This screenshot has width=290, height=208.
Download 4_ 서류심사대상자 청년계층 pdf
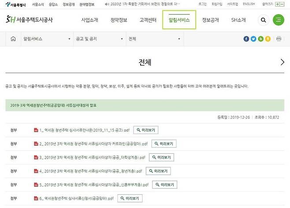91,171
